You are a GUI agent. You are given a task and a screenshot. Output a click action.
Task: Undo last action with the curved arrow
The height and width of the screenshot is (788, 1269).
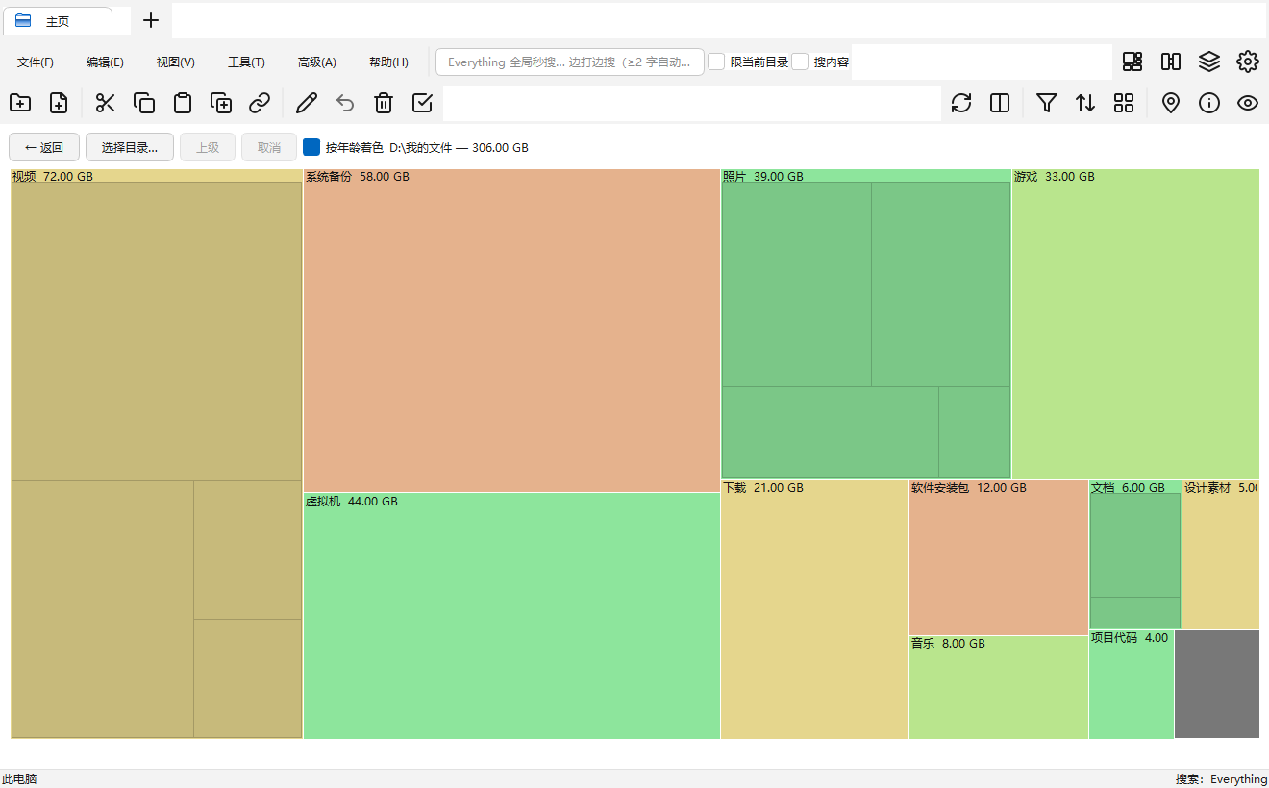[x=345, y=103]
